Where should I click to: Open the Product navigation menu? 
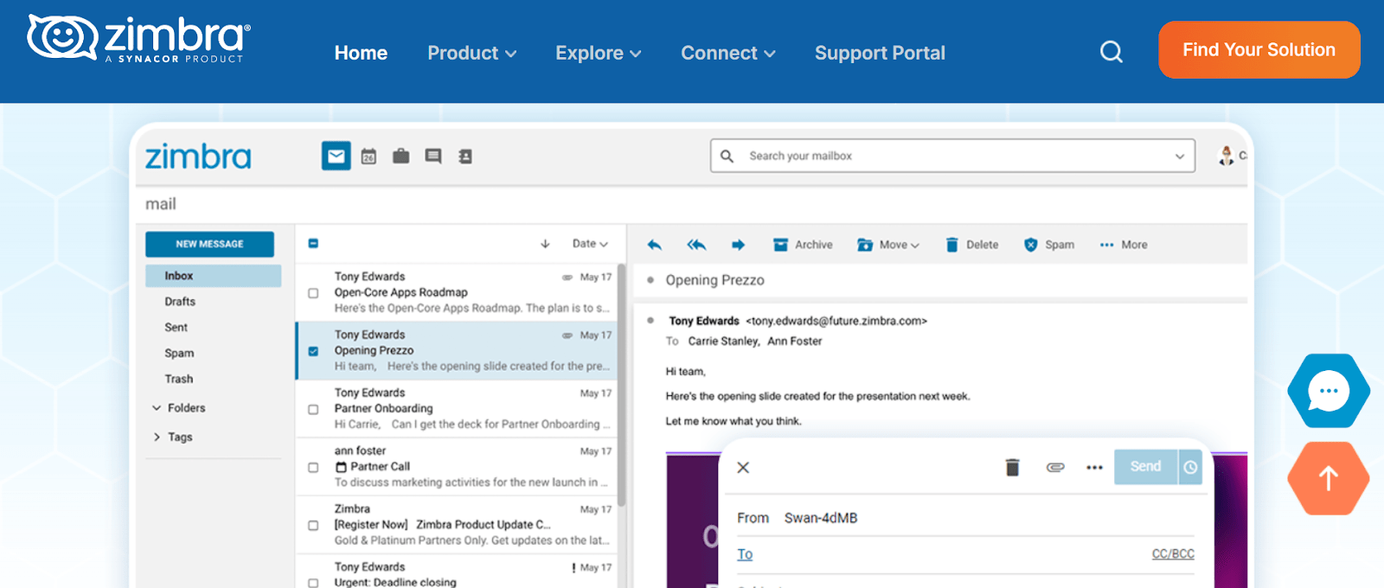coord(471,54)
